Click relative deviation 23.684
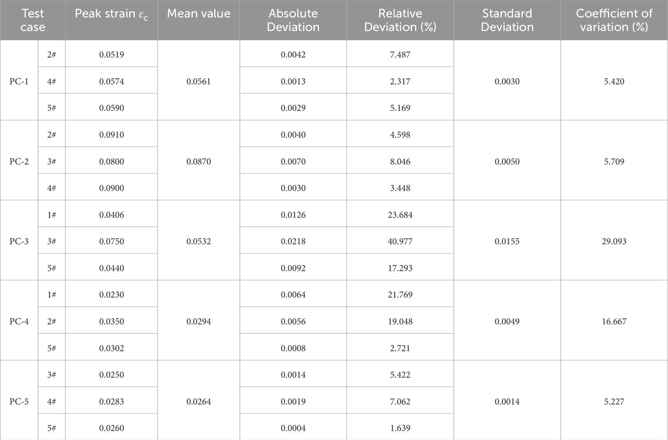Image resolution: width=668 pixels, height=440 pixels. click(x=400, y=215)
